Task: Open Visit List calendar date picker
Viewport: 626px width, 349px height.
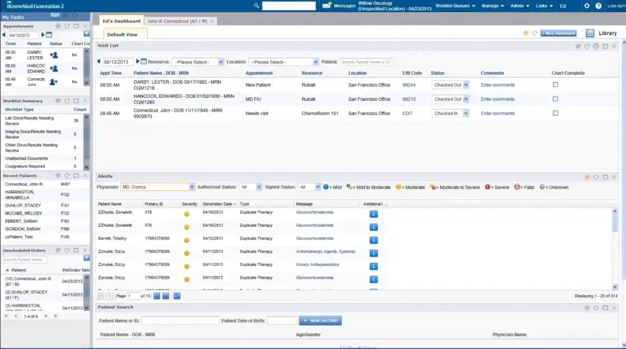Action: (144, 62)
